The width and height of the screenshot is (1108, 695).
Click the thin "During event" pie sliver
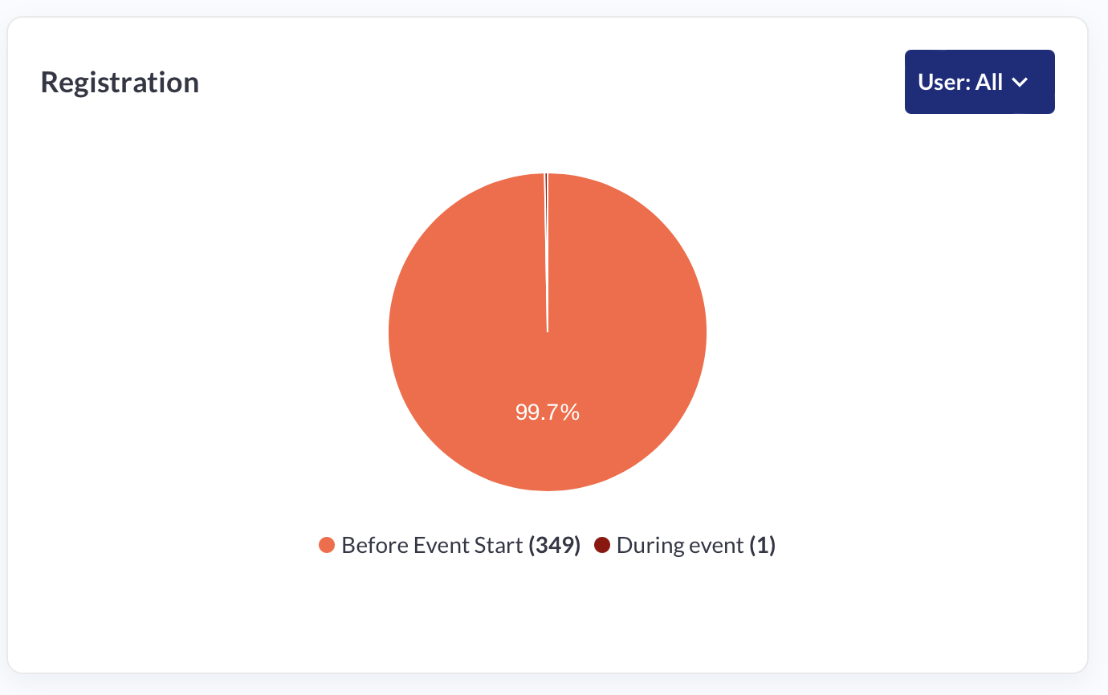click(546, 241)
